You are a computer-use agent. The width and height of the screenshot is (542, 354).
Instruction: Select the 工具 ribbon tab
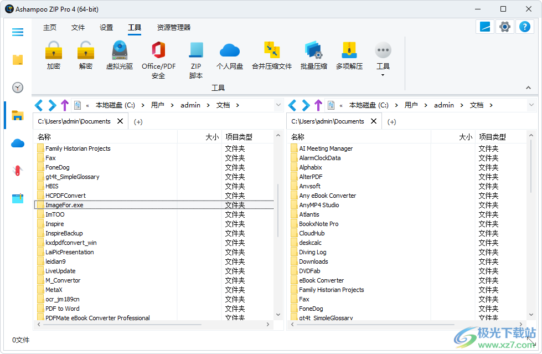[135, 27]
